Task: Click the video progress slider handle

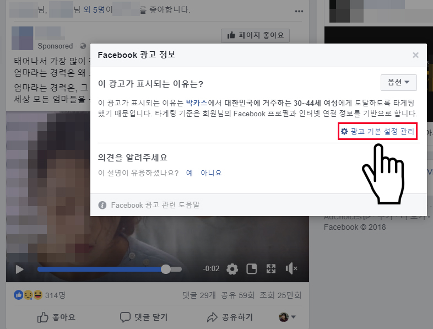Action: [166, 269]
